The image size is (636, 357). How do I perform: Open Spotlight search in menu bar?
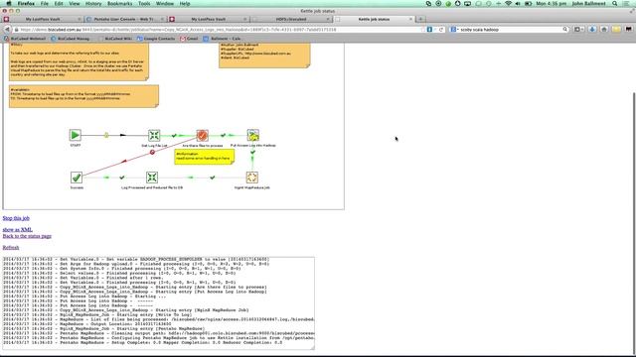tap(615, 4)
